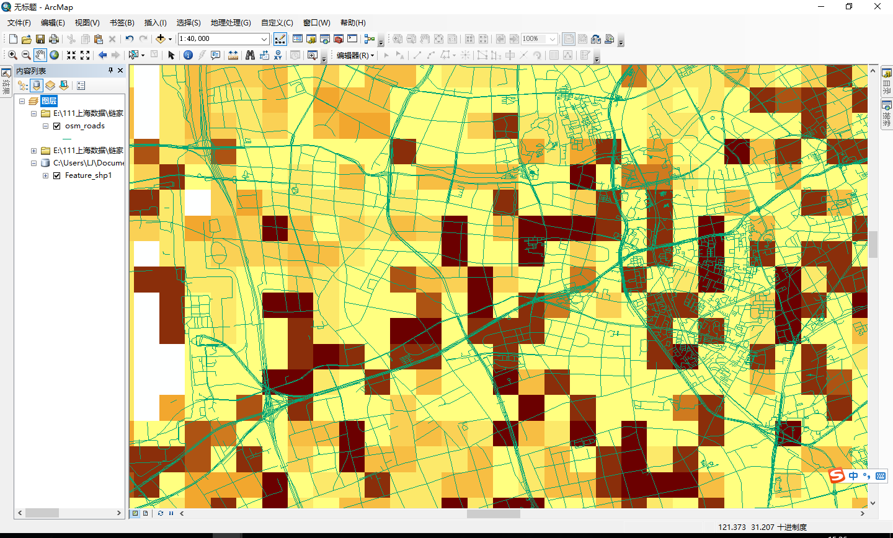Activate the Identify tool
The height and width of the screenshot is (538, 893).
(x=189, y=55)
